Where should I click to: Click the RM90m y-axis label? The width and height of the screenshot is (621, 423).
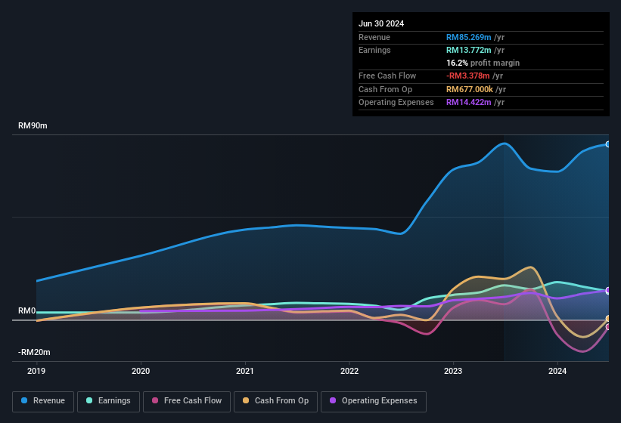click(33, 125)
